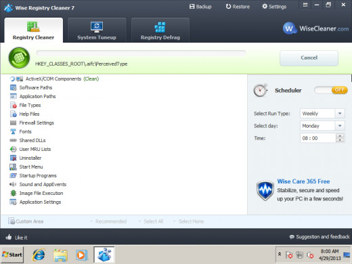The width and height of the screenshot is (352, 264).
Task: Click the File Types icon
Action: tap(14, 105)
